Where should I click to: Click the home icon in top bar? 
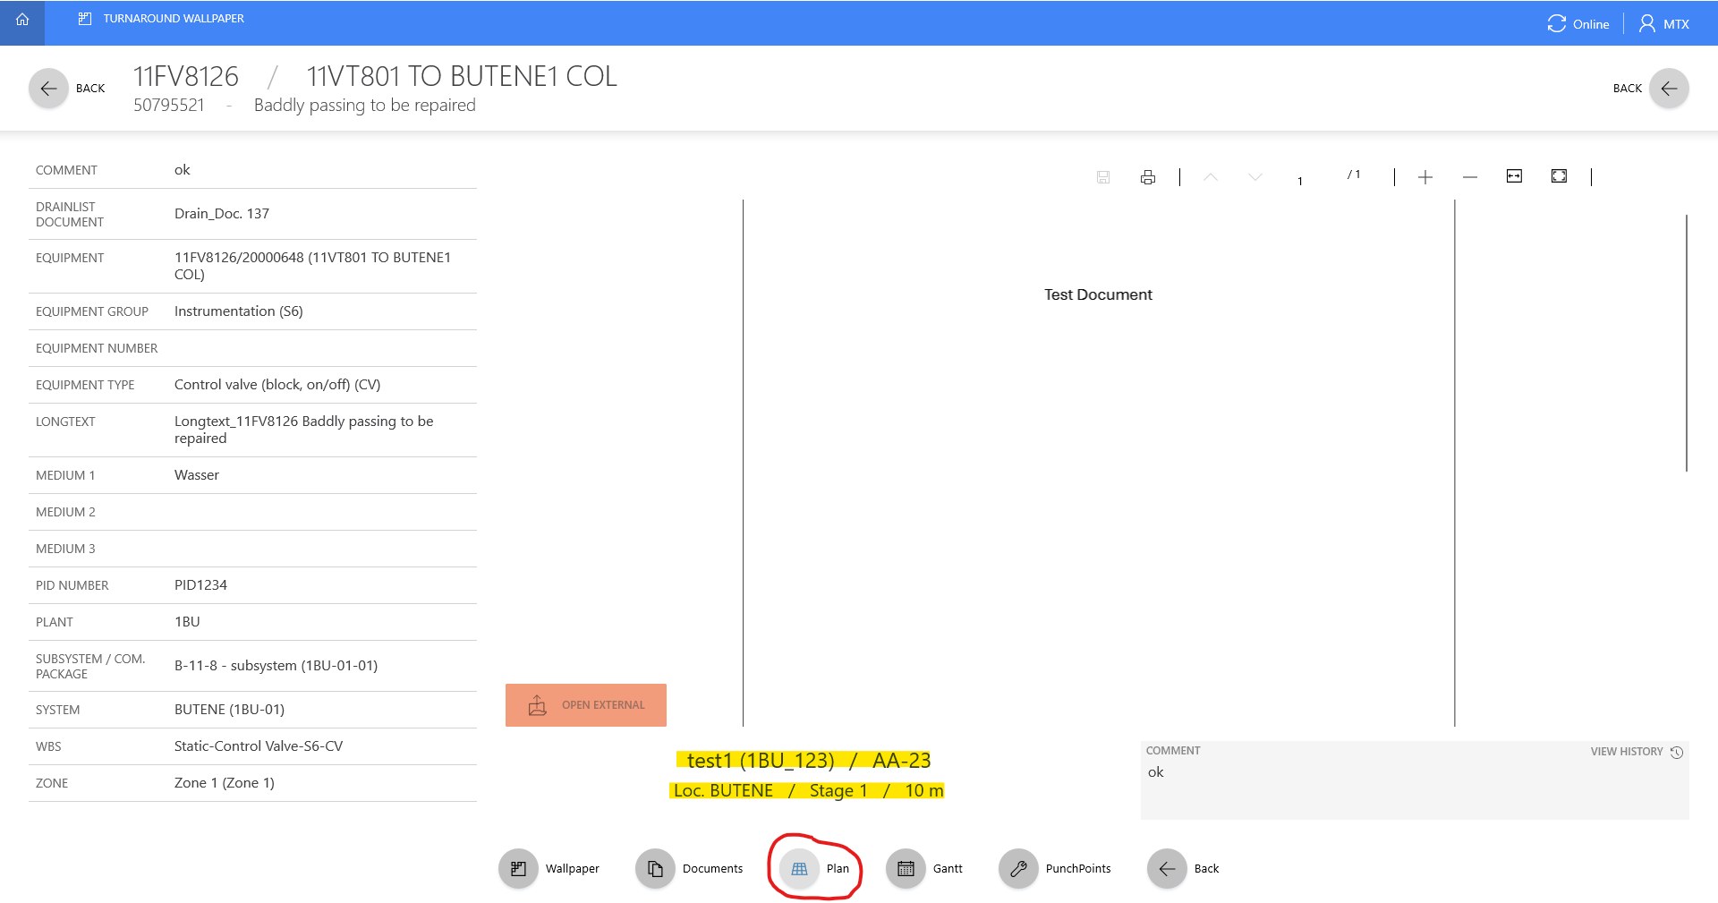[x=22, y=20]
